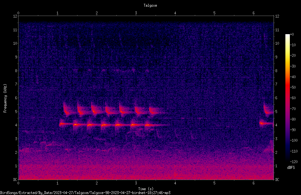Screen dimensions: 301x195
Task: Click the Talgoxe title text
Action: coord(150,5)
